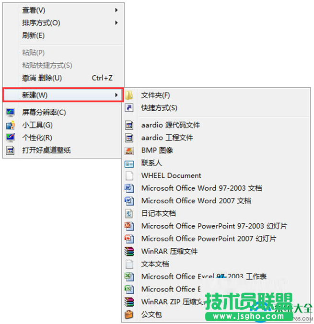Click the WinRAR 压缩文件 archive icon
Image resolution: width=314 pixels, height=324 pixels.
tap(129, 251)
